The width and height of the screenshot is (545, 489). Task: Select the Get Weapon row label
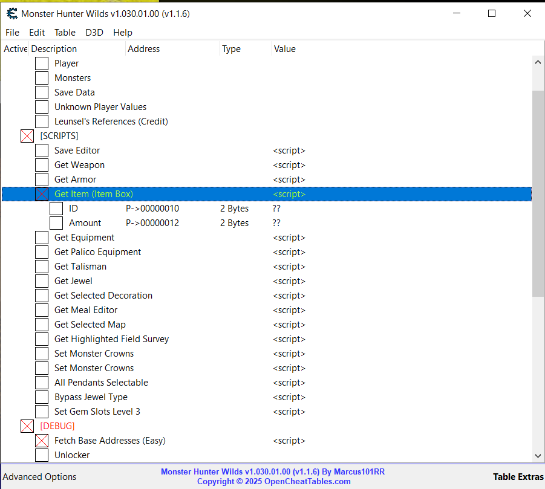(x=79, y=165)
